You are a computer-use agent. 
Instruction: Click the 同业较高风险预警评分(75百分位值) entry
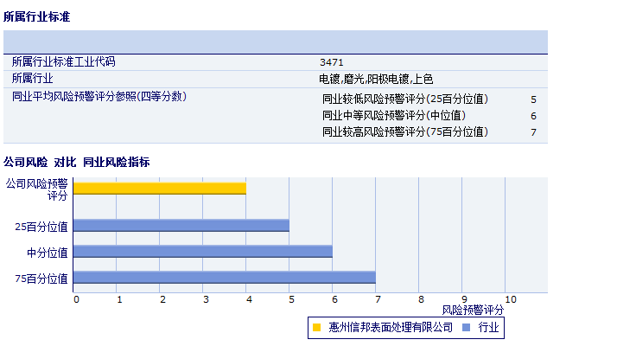(405, 132)
